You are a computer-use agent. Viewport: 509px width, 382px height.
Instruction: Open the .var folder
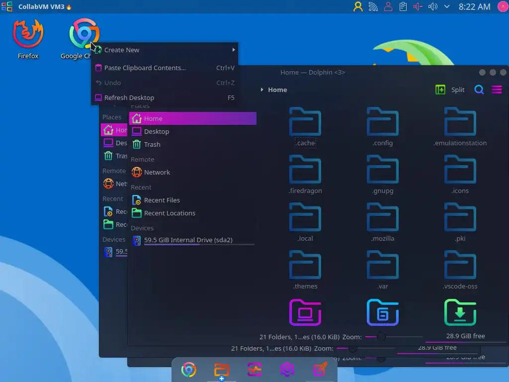(382, 270)
